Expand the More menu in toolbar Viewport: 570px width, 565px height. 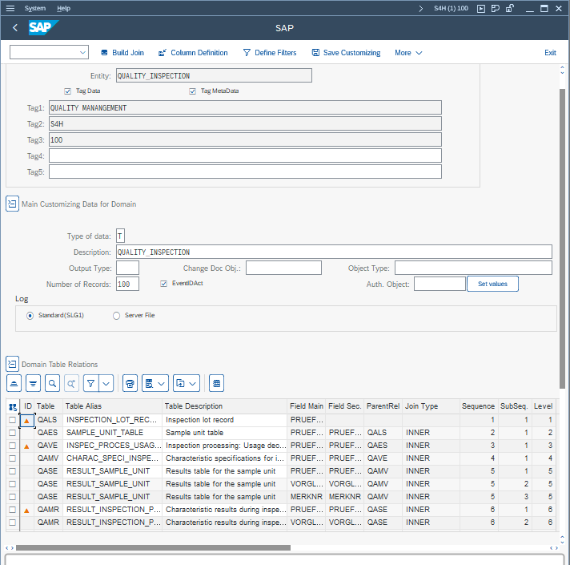(x=408, y=53)
